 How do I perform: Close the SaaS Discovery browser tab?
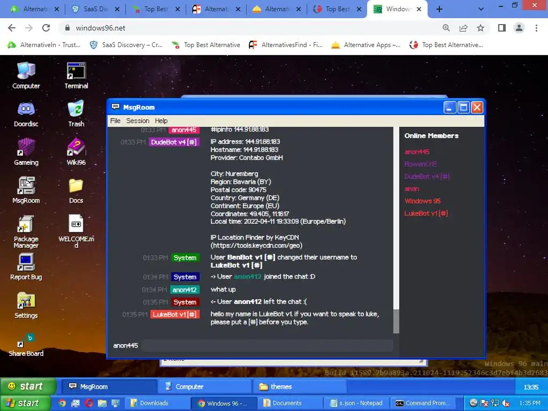[117, 10]
